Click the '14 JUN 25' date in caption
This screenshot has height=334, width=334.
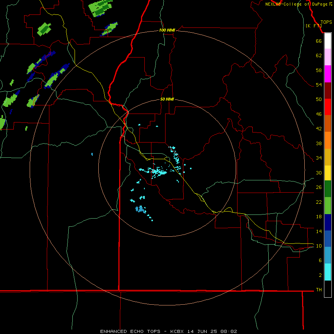(202, 331)
